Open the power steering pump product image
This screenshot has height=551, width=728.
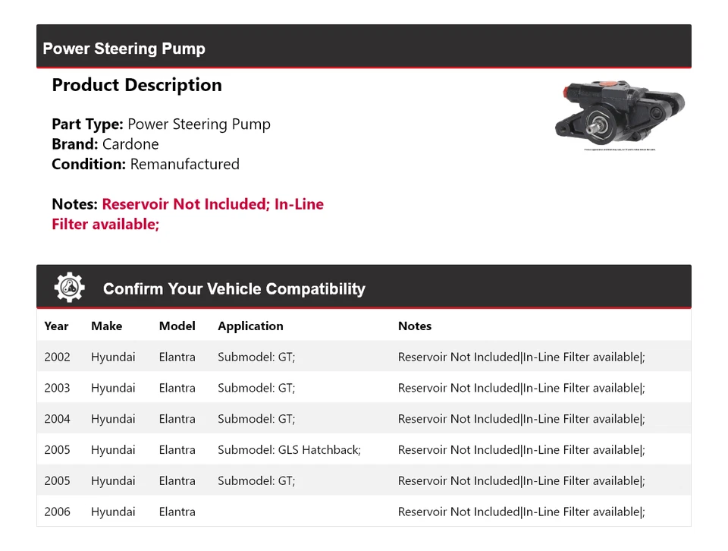[x=620, y=114]
